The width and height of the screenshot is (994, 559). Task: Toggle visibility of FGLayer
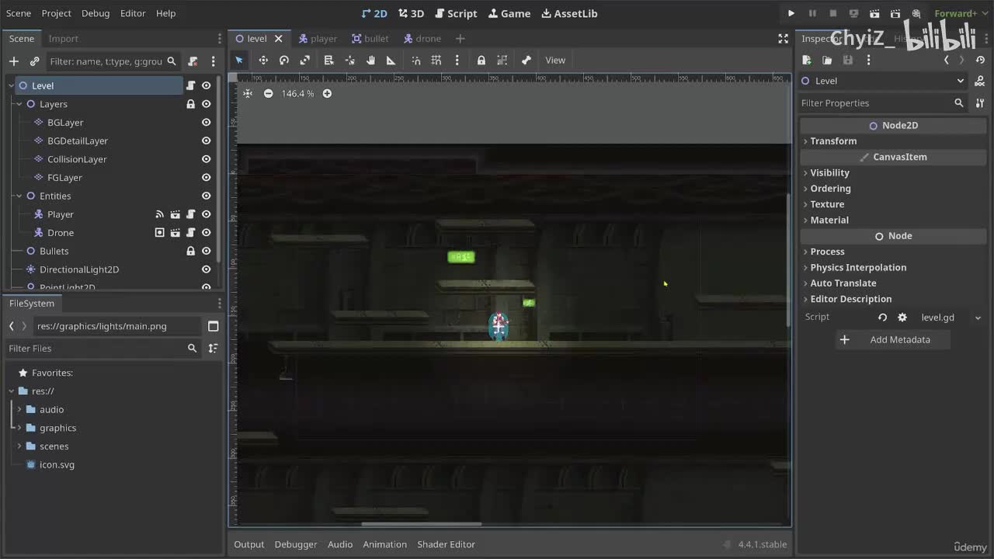pyautogui.click(x=207, y=178)
